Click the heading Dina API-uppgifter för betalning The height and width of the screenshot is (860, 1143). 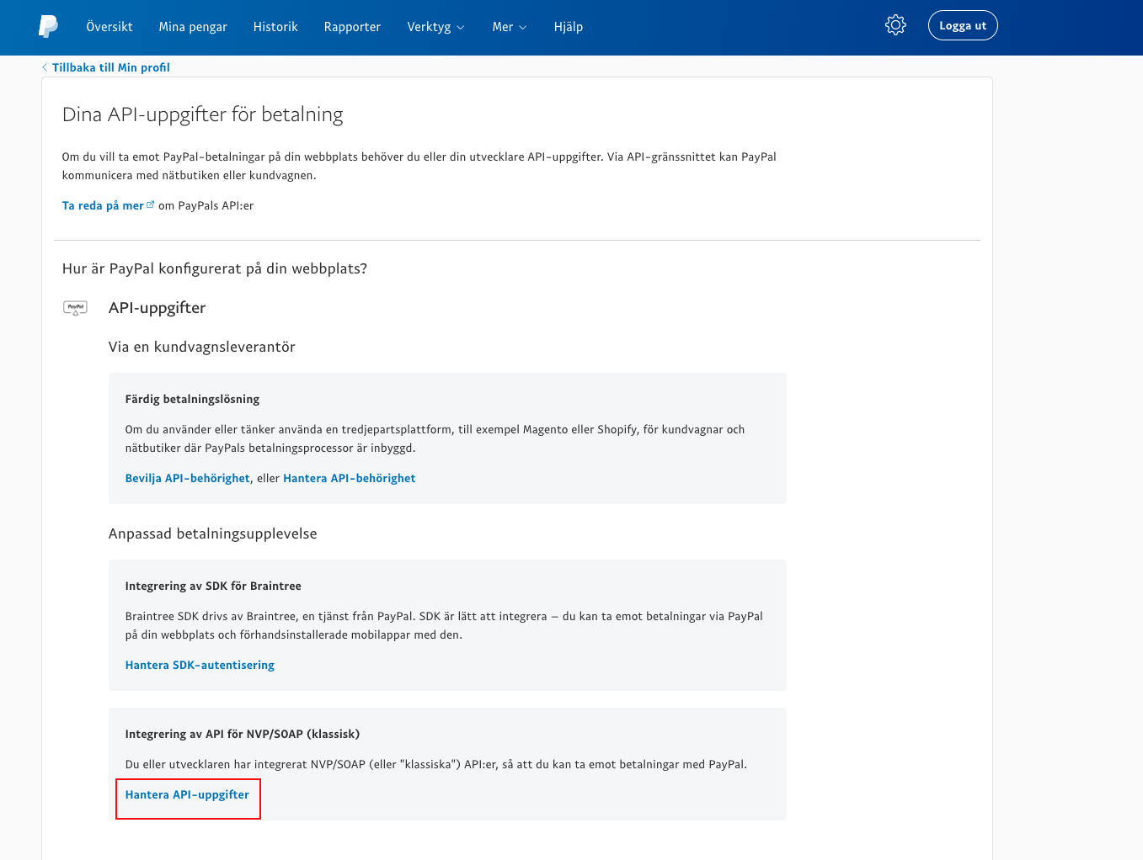(203, 114)
